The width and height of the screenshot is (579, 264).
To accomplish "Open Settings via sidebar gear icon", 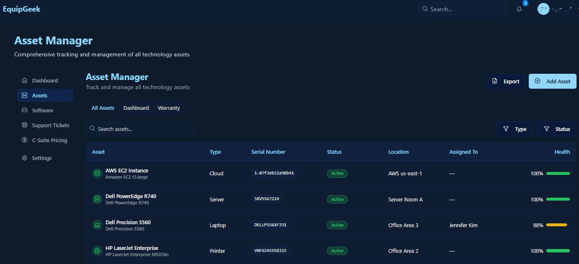I will pos(25,158).
